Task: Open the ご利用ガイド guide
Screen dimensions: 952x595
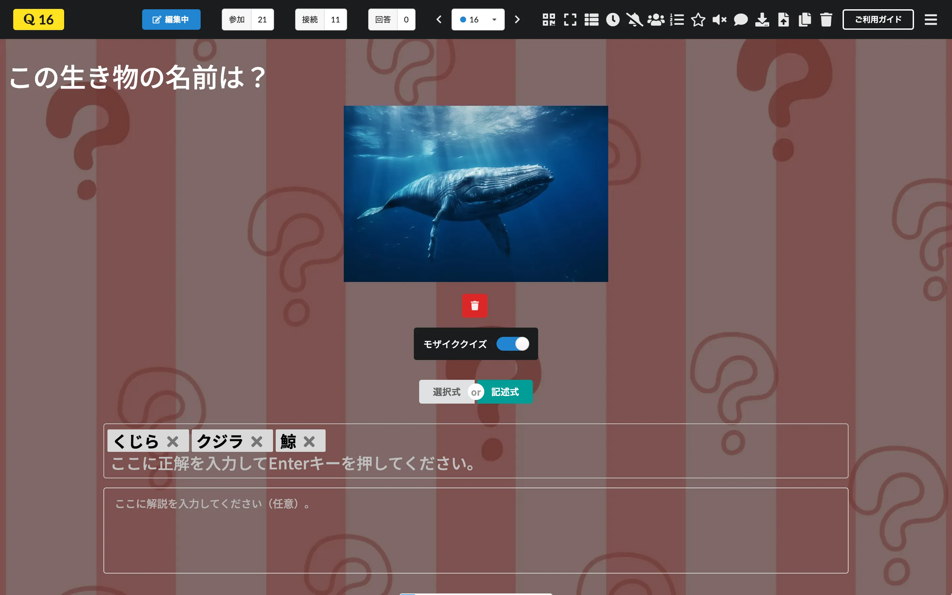Action: [878, 19]
